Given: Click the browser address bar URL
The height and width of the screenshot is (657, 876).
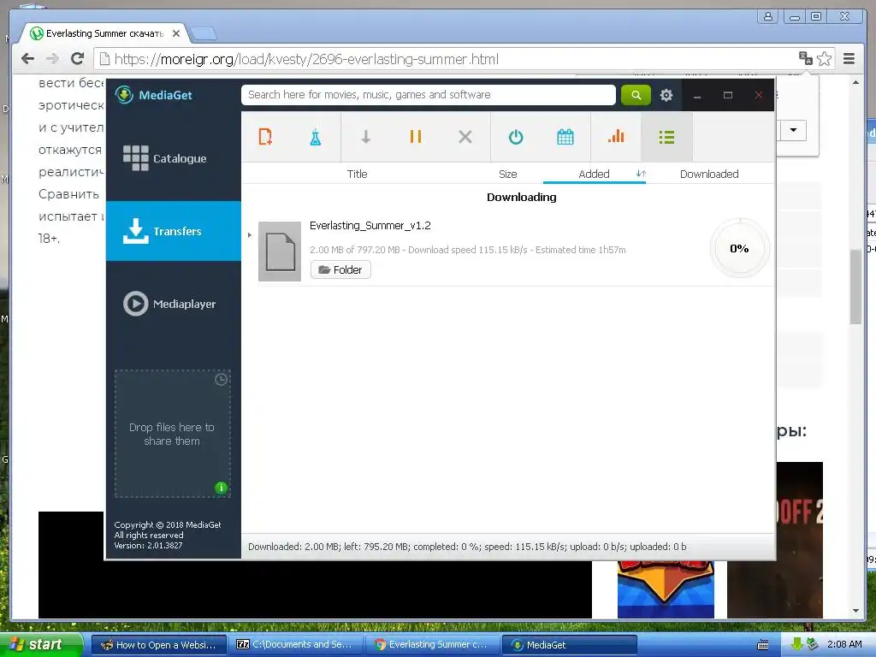Looking at the screenshot, I should (306, 59).
